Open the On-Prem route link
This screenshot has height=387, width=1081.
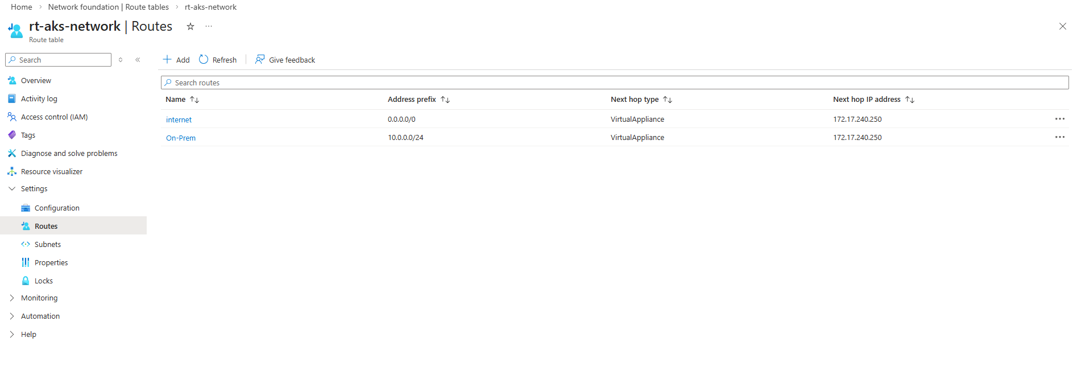(181, 138)
